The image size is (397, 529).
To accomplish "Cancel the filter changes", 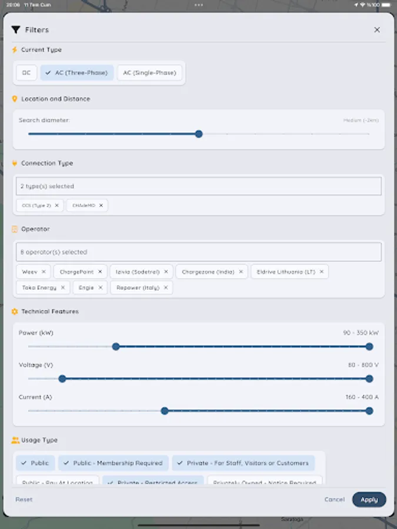I will tap(334, 499).
